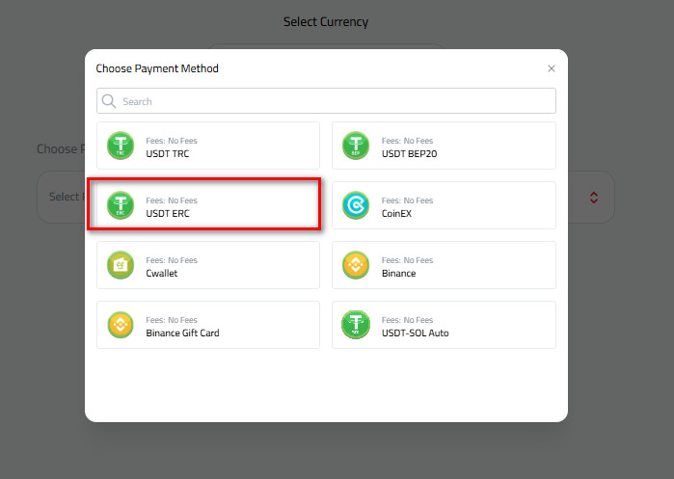The width and height of the screenshot is (674, 479).
Task: Click the search magnifier icon
Action: 109,101
